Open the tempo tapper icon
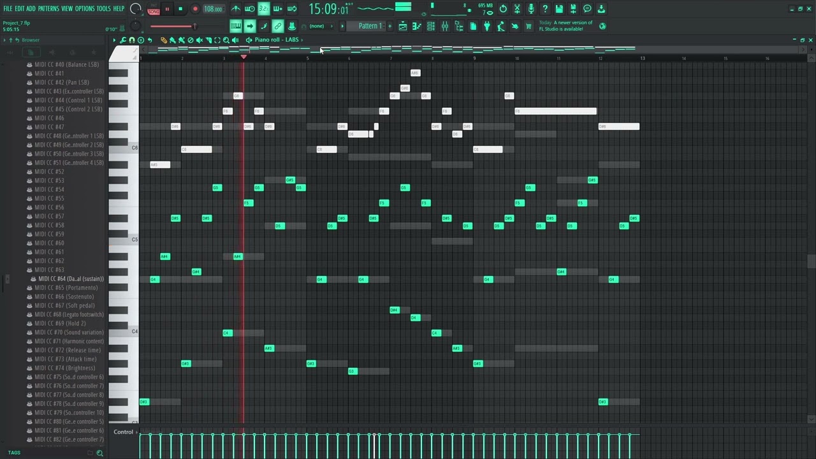The image size is (816, 459). coord(501,26)
